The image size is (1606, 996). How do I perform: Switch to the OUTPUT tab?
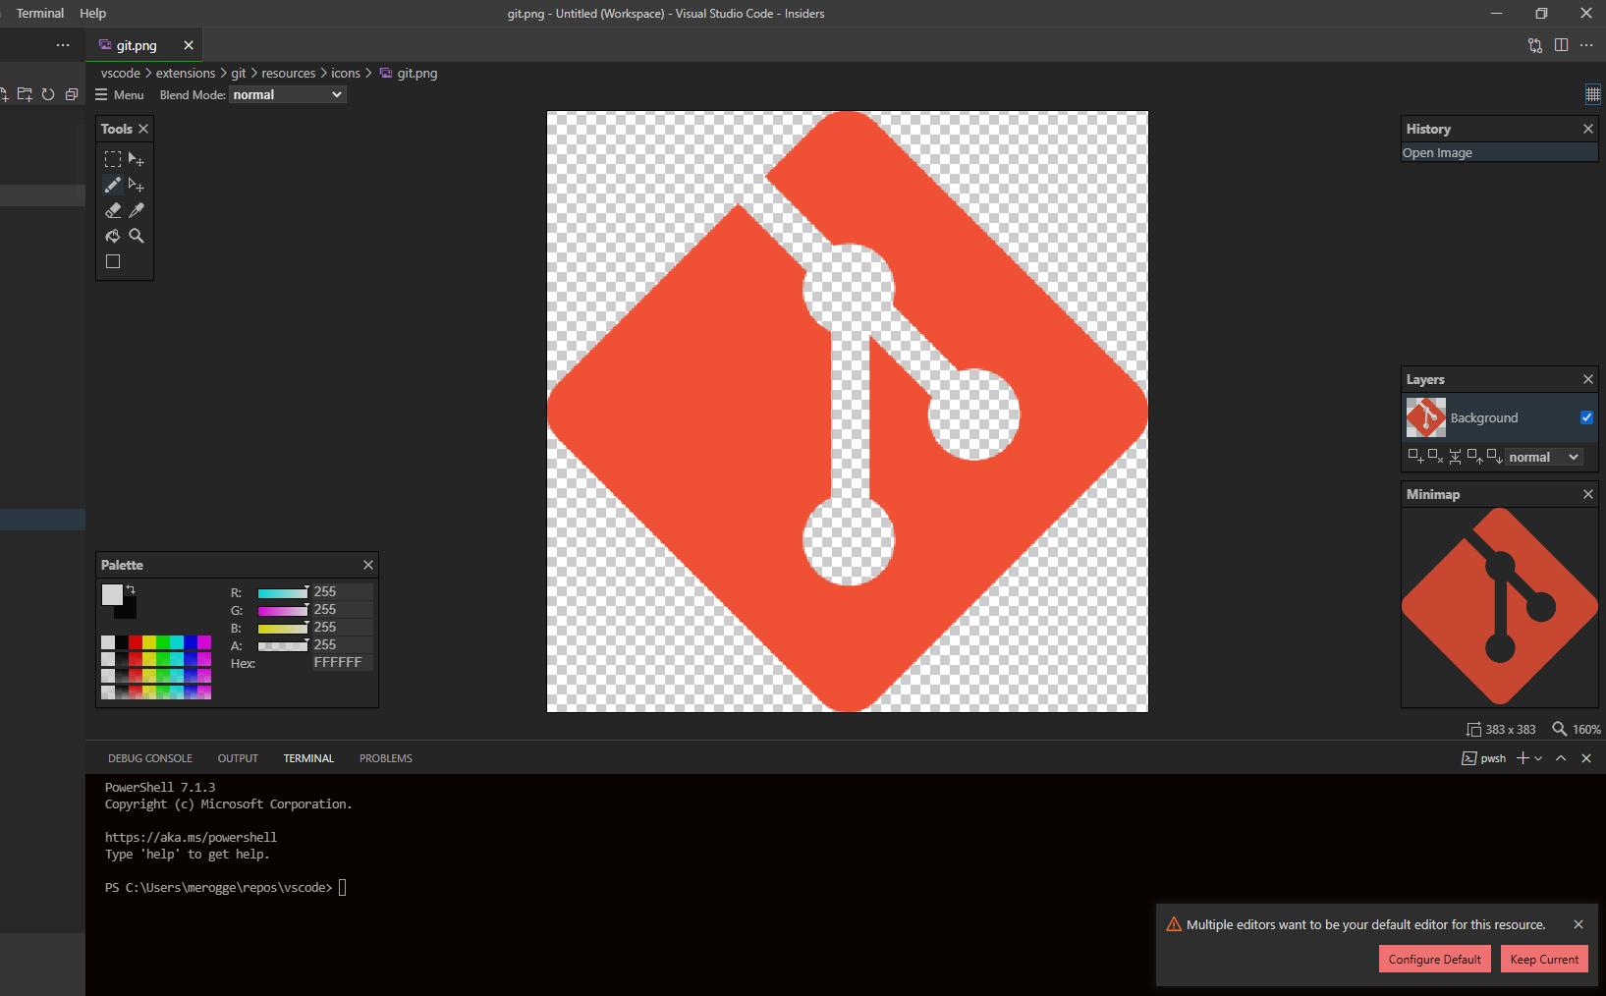click(x=238, y=758)
